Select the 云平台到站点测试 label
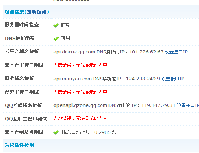 click(x=24, y=132)
